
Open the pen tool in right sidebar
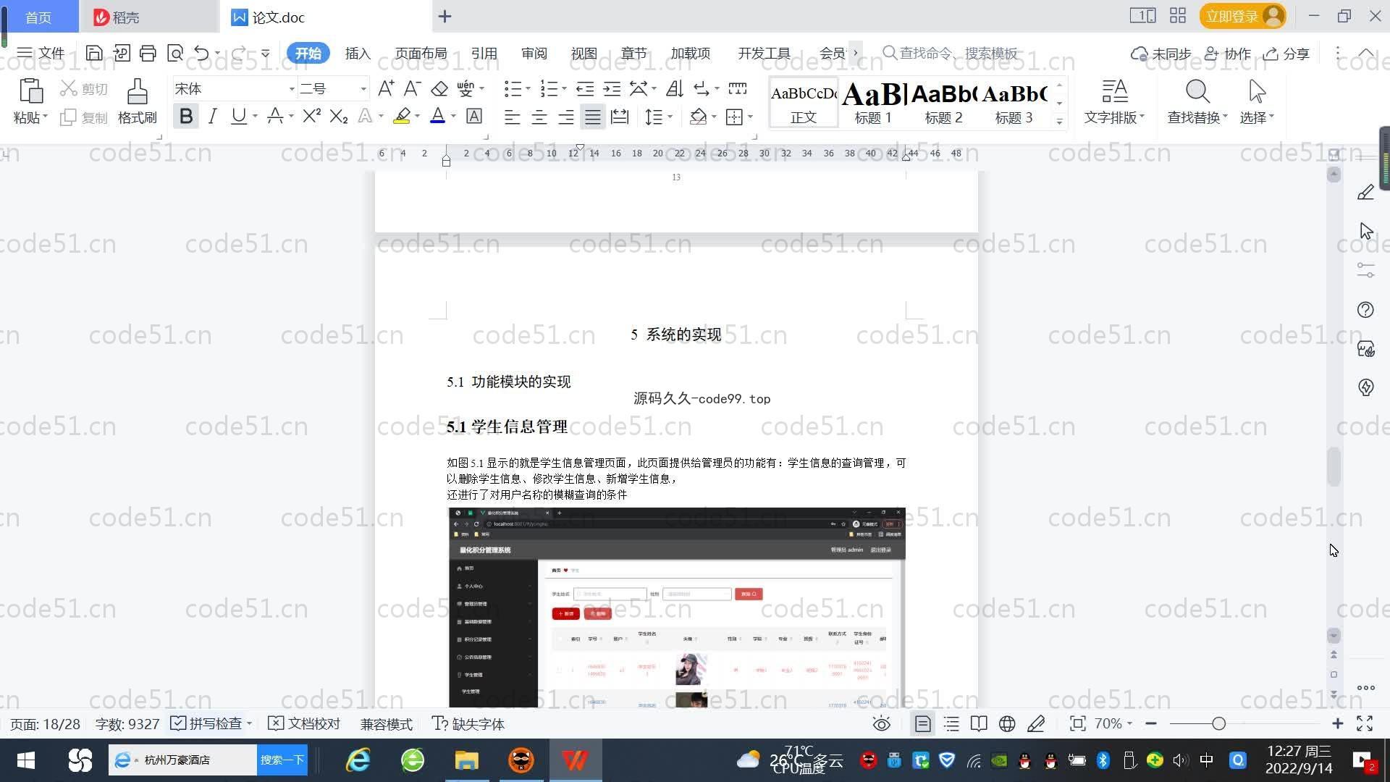pyautogui.click(x=1365, y=192)
